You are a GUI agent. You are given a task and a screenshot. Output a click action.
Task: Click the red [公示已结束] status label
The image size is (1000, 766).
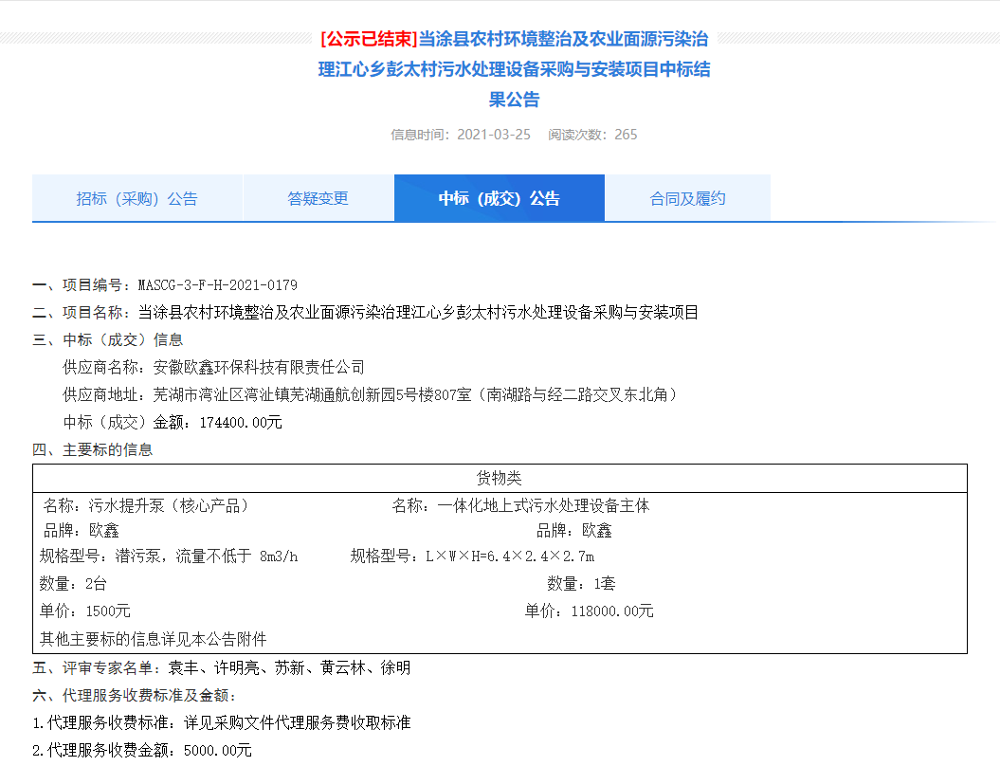tap(369, 40)
